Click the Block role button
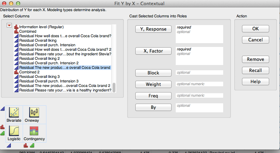 pyautogui.click(x=153, y=73)
